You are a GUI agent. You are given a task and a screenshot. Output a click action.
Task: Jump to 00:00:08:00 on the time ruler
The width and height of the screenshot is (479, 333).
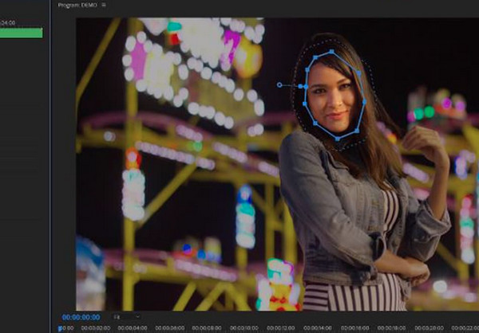click(x=207, y=328)
